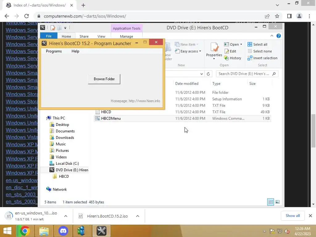Screen dimensions: 316x237
Task: Toggle Chrome side panel icon
Action: click(289, 16)
